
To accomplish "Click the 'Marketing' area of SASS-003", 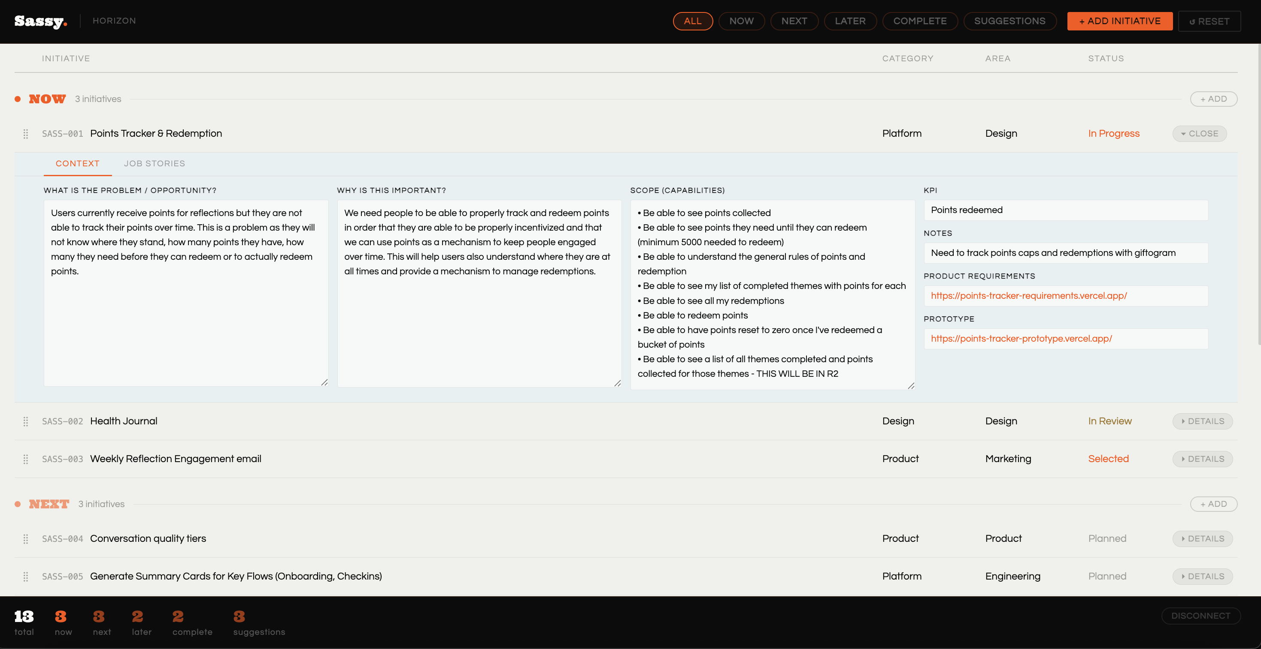I will [1008, 459].
